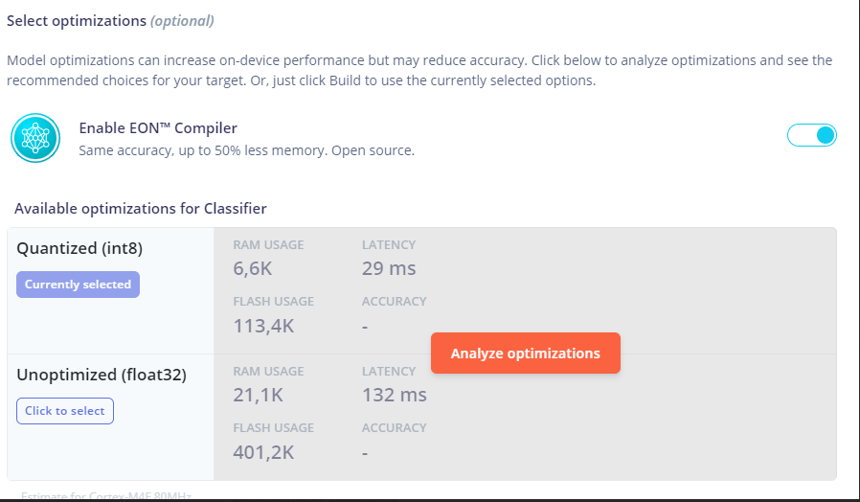Click the Estimate for Cortex-M4F 80MHz note
860x502 pixels.
[x=106, y=496]
